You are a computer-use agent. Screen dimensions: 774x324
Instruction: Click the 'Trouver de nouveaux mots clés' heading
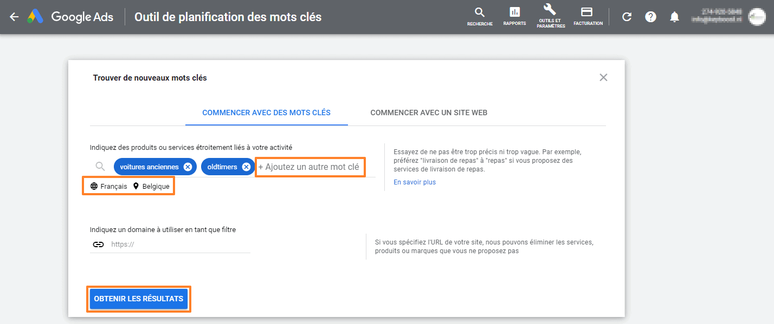150,78
